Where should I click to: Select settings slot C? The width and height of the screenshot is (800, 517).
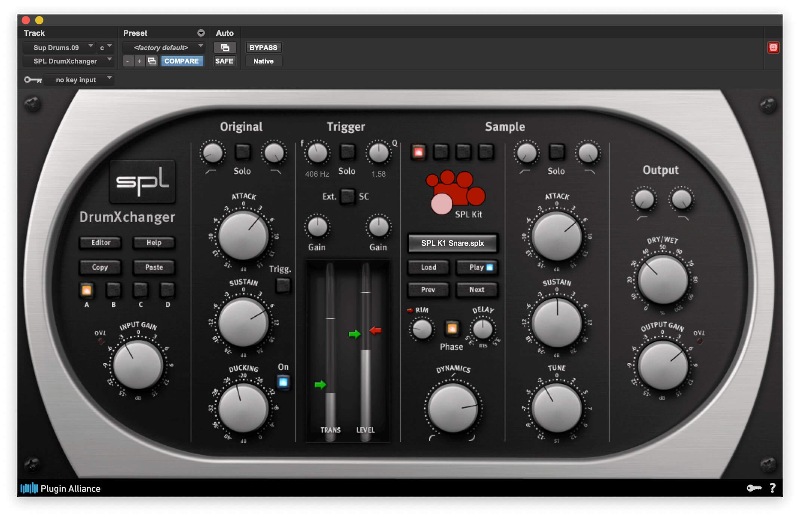click(x=140, y=290)
